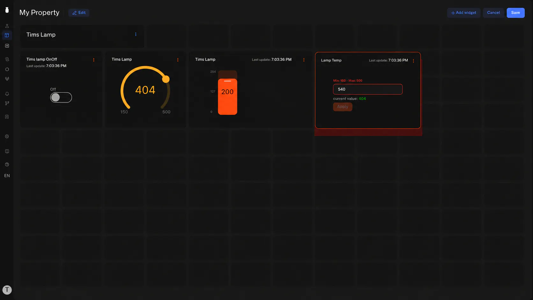The height and width of the screenshot is (300, 533).
Task: Switch language via EN selector
Action: [7, 176]
